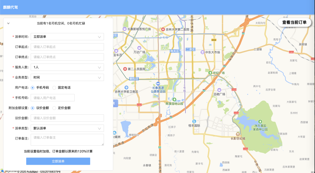Click the 120% surcharge notice text

(x=58, y=151)
